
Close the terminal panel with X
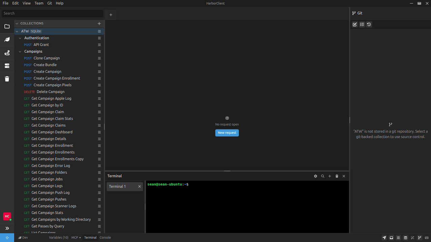pos(344,176)
